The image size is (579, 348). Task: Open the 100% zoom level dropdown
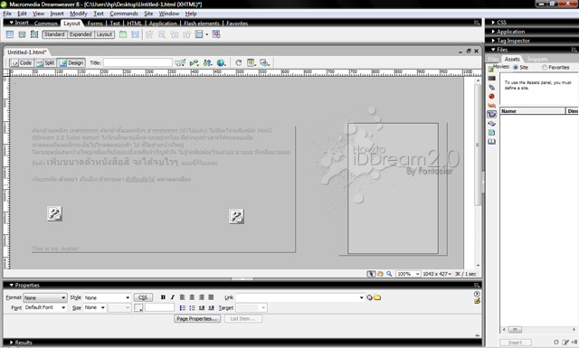408,274
